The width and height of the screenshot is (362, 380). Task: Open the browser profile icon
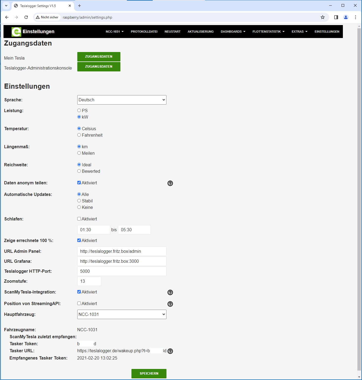coord(346,17)
